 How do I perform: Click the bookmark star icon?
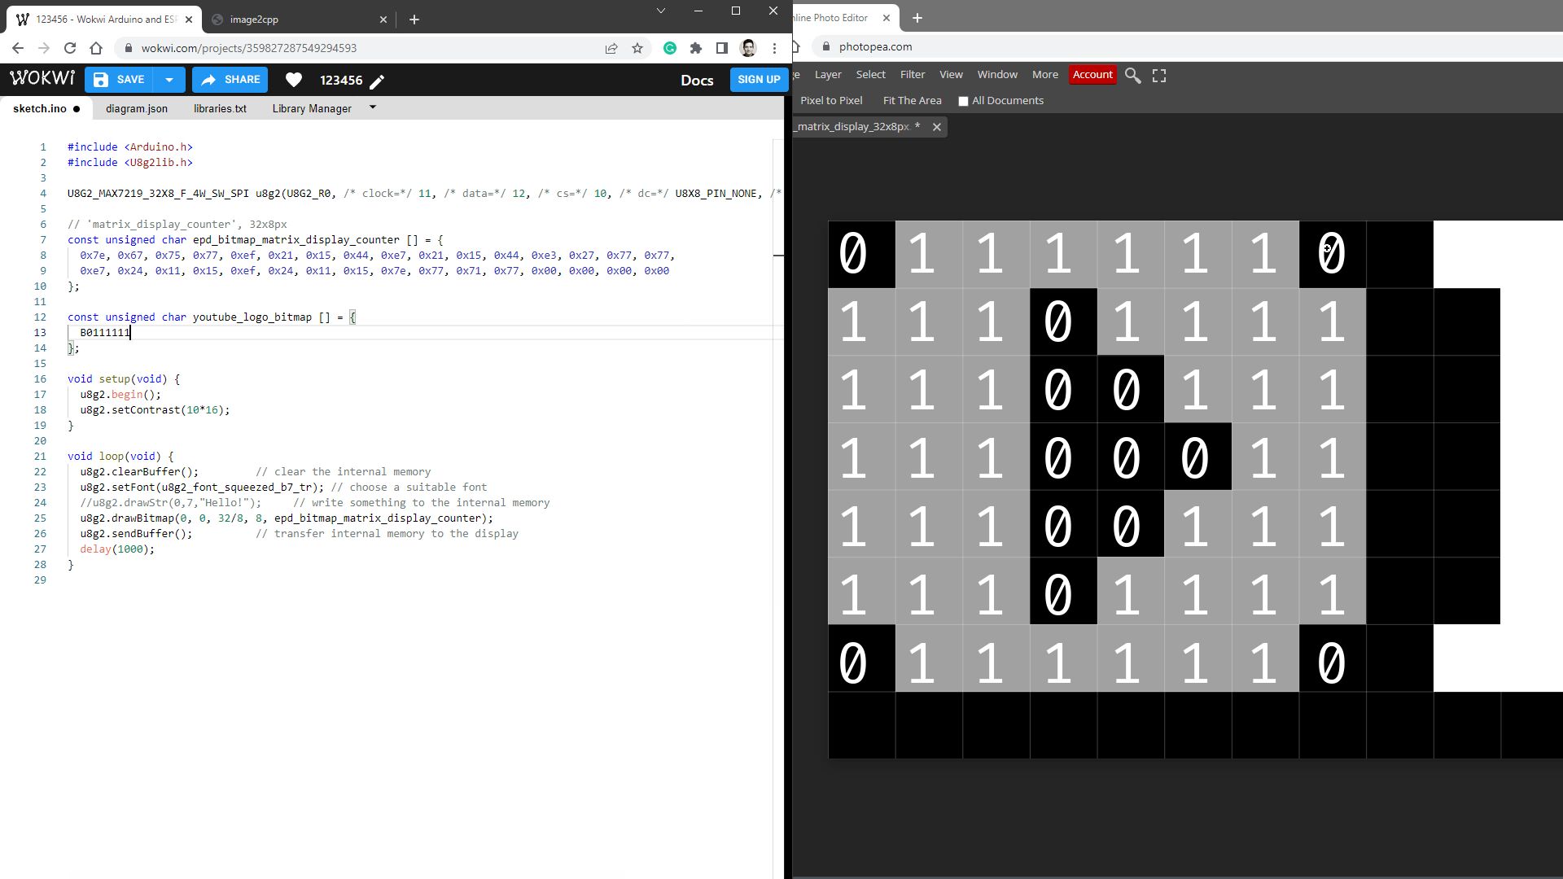pyautogui.click(x=637, y=48)
